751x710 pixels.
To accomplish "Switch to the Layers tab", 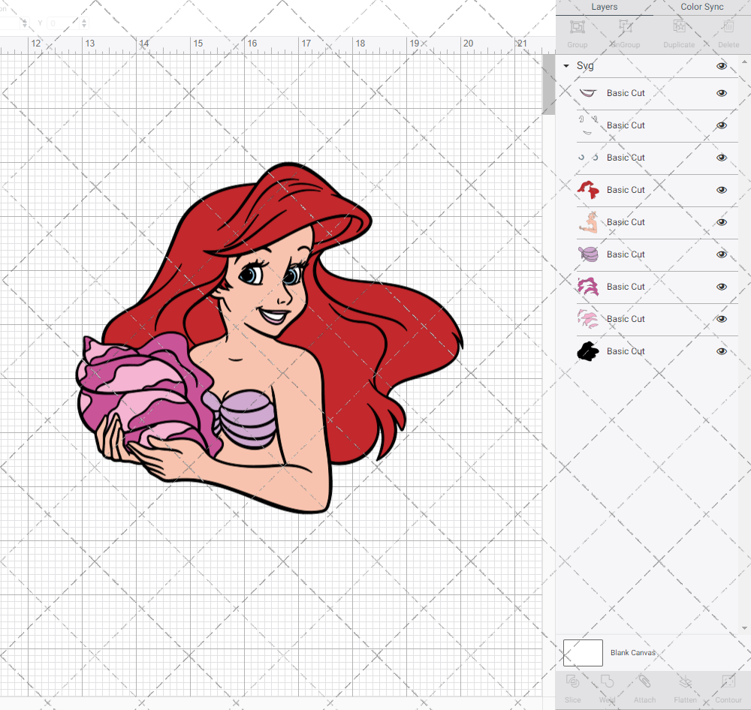I will click(x=604, y=8).
